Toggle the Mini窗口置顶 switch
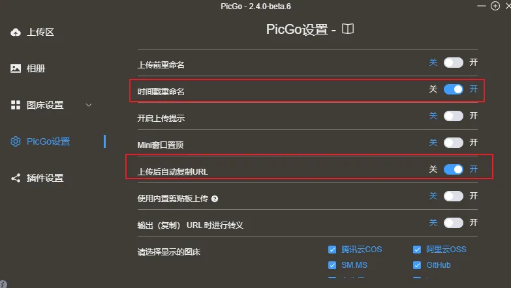The width and height of the screenshot is (511, 288). (x=453, y=142)
